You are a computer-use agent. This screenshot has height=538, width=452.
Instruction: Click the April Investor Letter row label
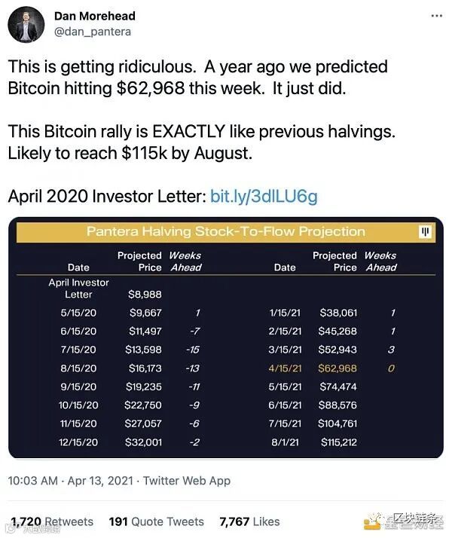point(79,288)
